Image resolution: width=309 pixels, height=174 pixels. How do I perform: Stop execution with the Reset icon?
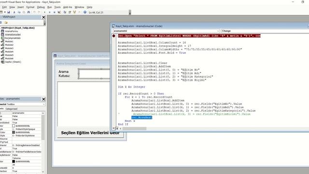[x=55, y=12]
